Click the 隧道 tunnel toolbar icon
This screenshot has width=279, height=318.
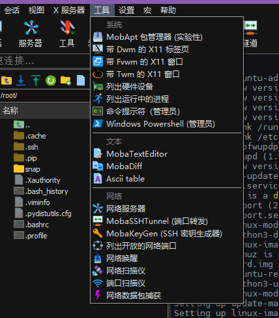point(250,34)
